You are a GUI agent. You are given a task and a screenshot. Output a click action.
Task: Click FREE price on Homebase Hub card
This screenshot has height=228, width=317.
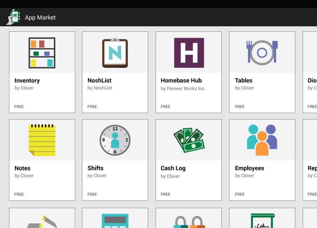pyautogui.click(x=165, y=107)
